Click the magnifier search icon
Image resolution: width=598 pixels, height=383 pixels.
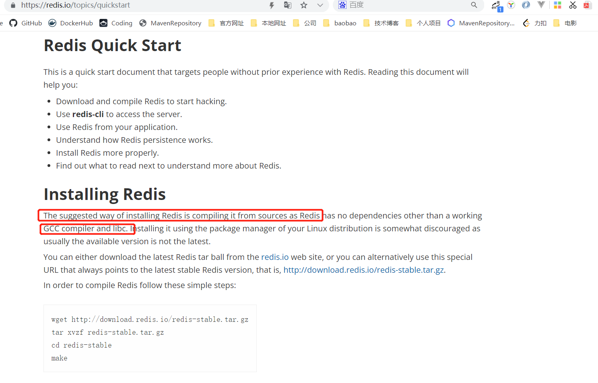pyautogui.click(x=474, y=5)
